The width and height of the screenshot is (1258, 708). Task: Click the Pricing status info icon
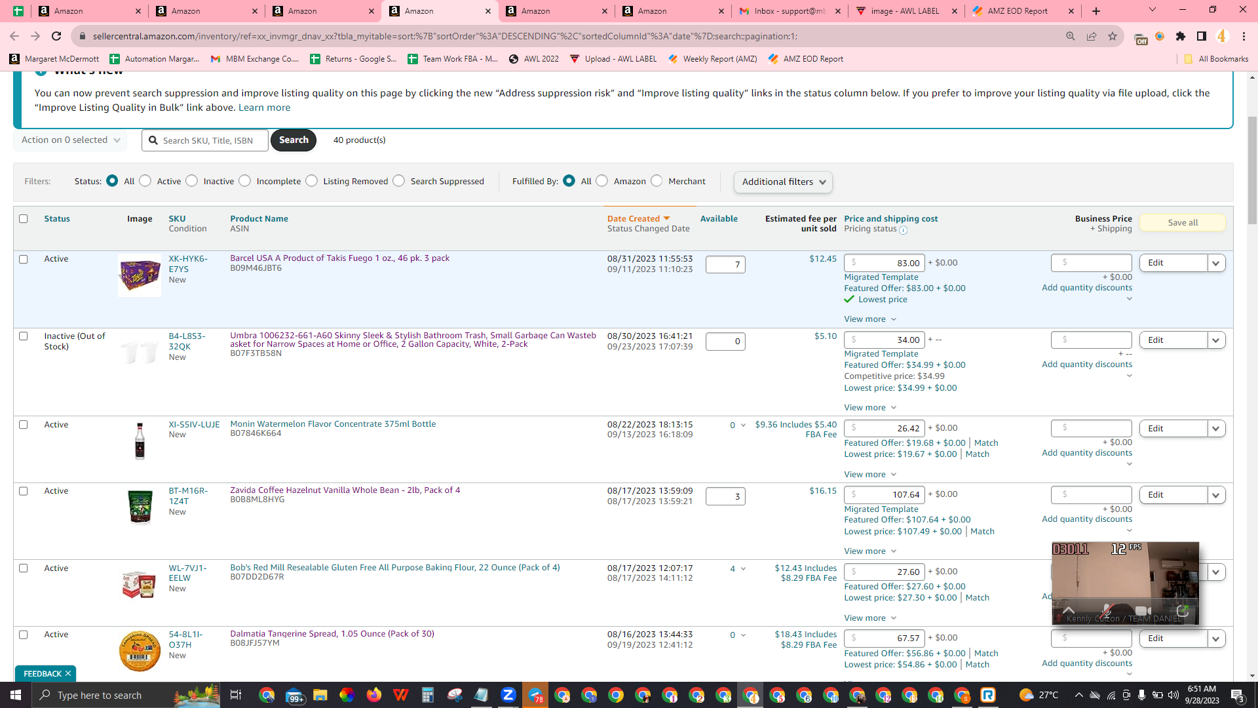click(904, 230)
